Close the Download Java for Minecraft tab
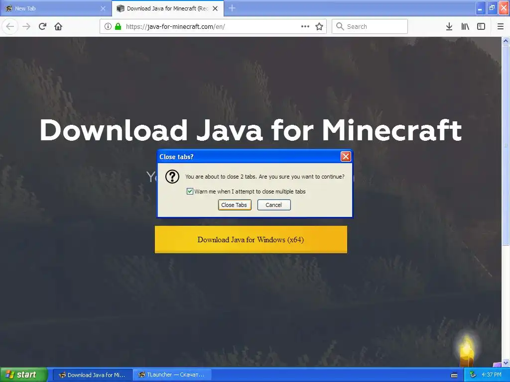 point(215,8)
